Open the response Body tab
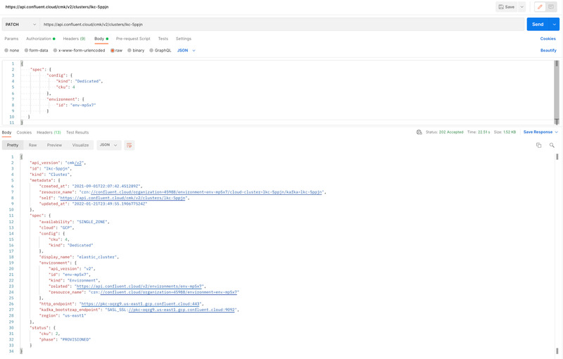Viewport: 563px width, 359px height. (x=6, y=132)
